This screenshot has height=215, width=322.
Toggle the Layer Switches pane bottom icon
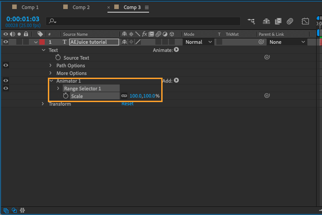6,210
